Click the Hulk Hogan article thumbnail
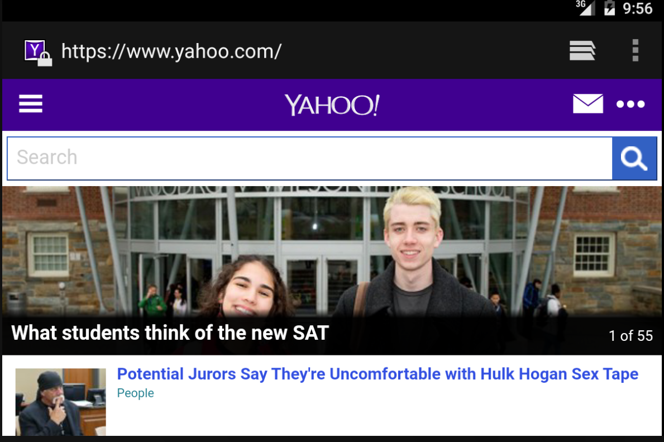The height and width of the screenshot is (442, 664). click(60, 402)
